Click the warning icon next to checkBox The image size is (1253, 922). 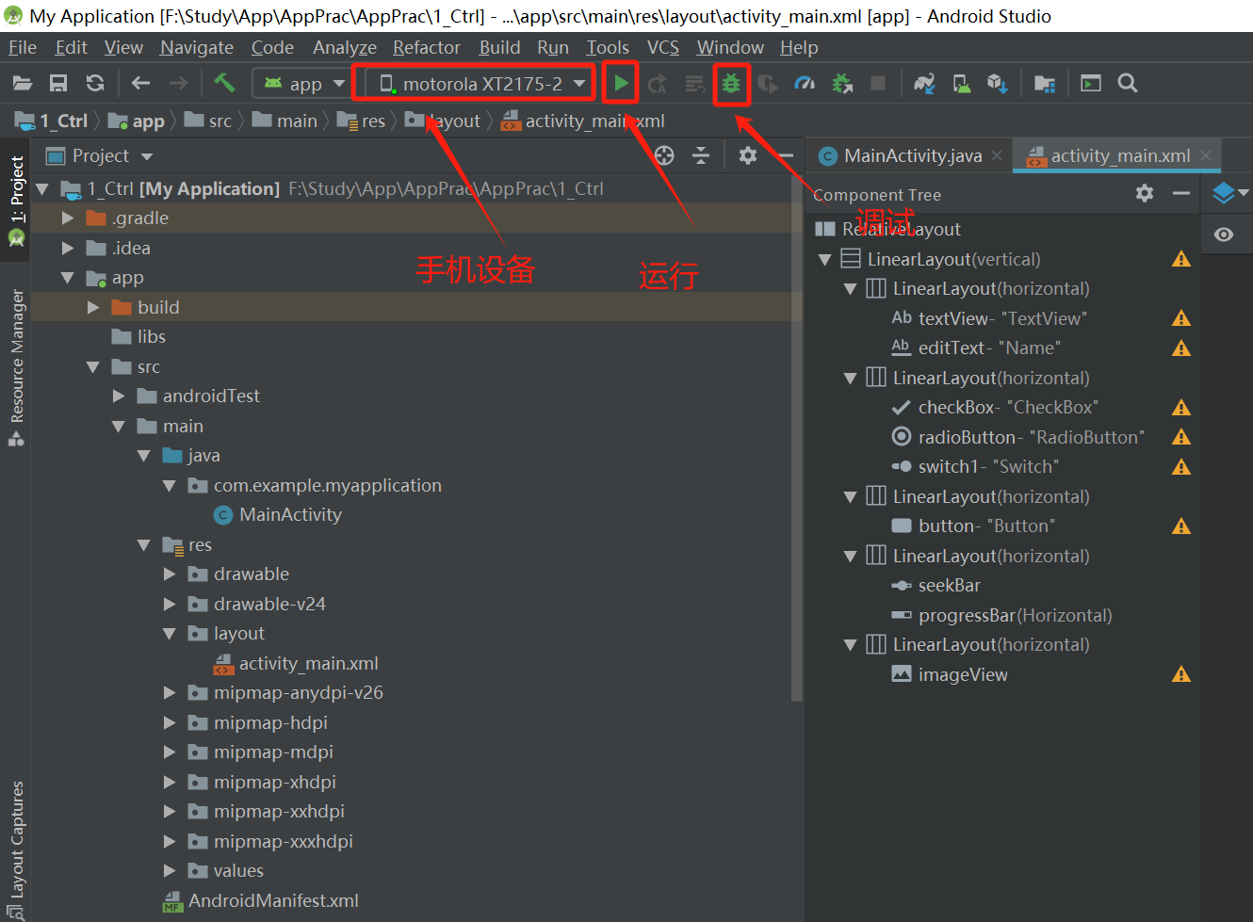(1181, 408)
